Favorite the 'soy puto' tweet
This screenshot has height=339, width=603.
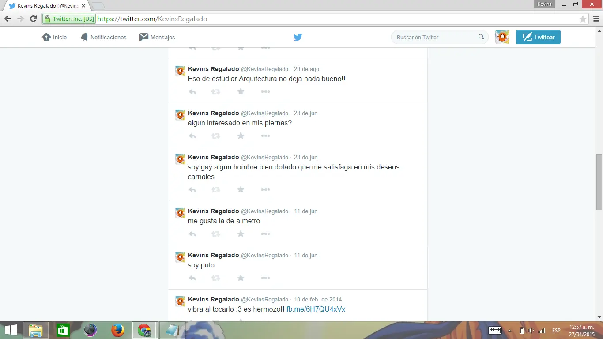click(x=241, y=278)
